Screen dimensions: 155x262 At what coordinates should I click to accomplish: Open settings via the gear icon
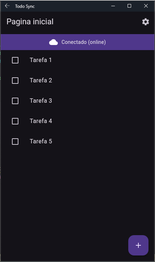coord(146,22)
